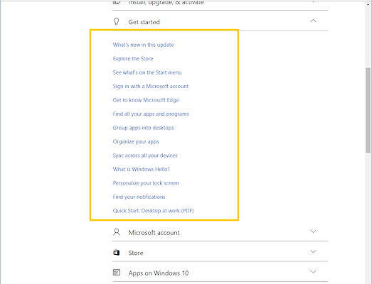Click the Get started heading text
This screenshot has width=372, height=284.
(144, 22)
